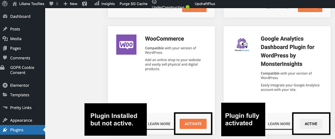Click the Plugins plug icon
Screen dimensions: 335x139
(5, 130)
